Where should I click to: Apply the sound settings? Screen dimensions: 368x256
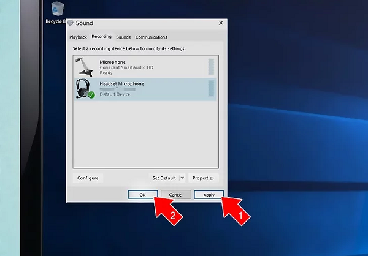coord(209,195)
